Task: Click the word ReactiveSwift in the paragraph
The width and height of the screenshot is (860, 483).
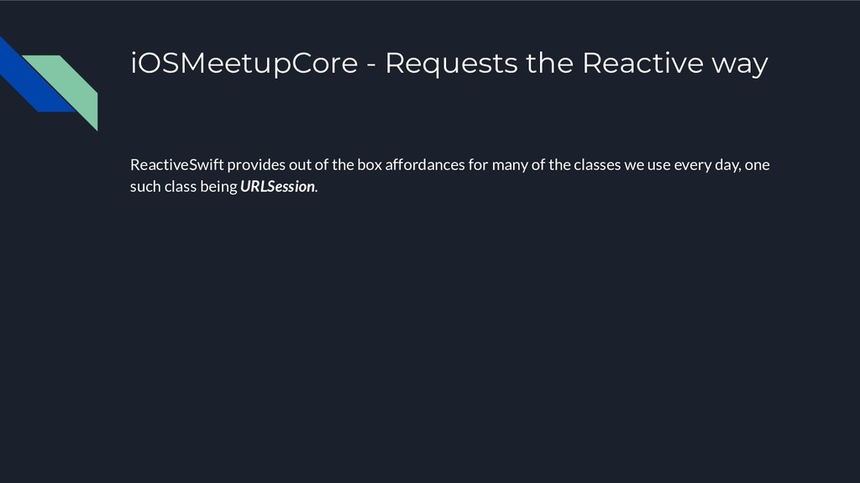Action: pos(176,164)
